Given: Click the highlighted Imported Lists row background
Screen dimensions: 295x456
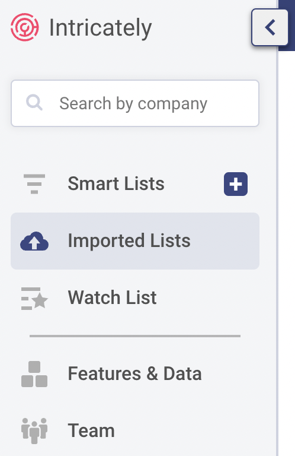Looking at the screenshot, I should 135,241.
